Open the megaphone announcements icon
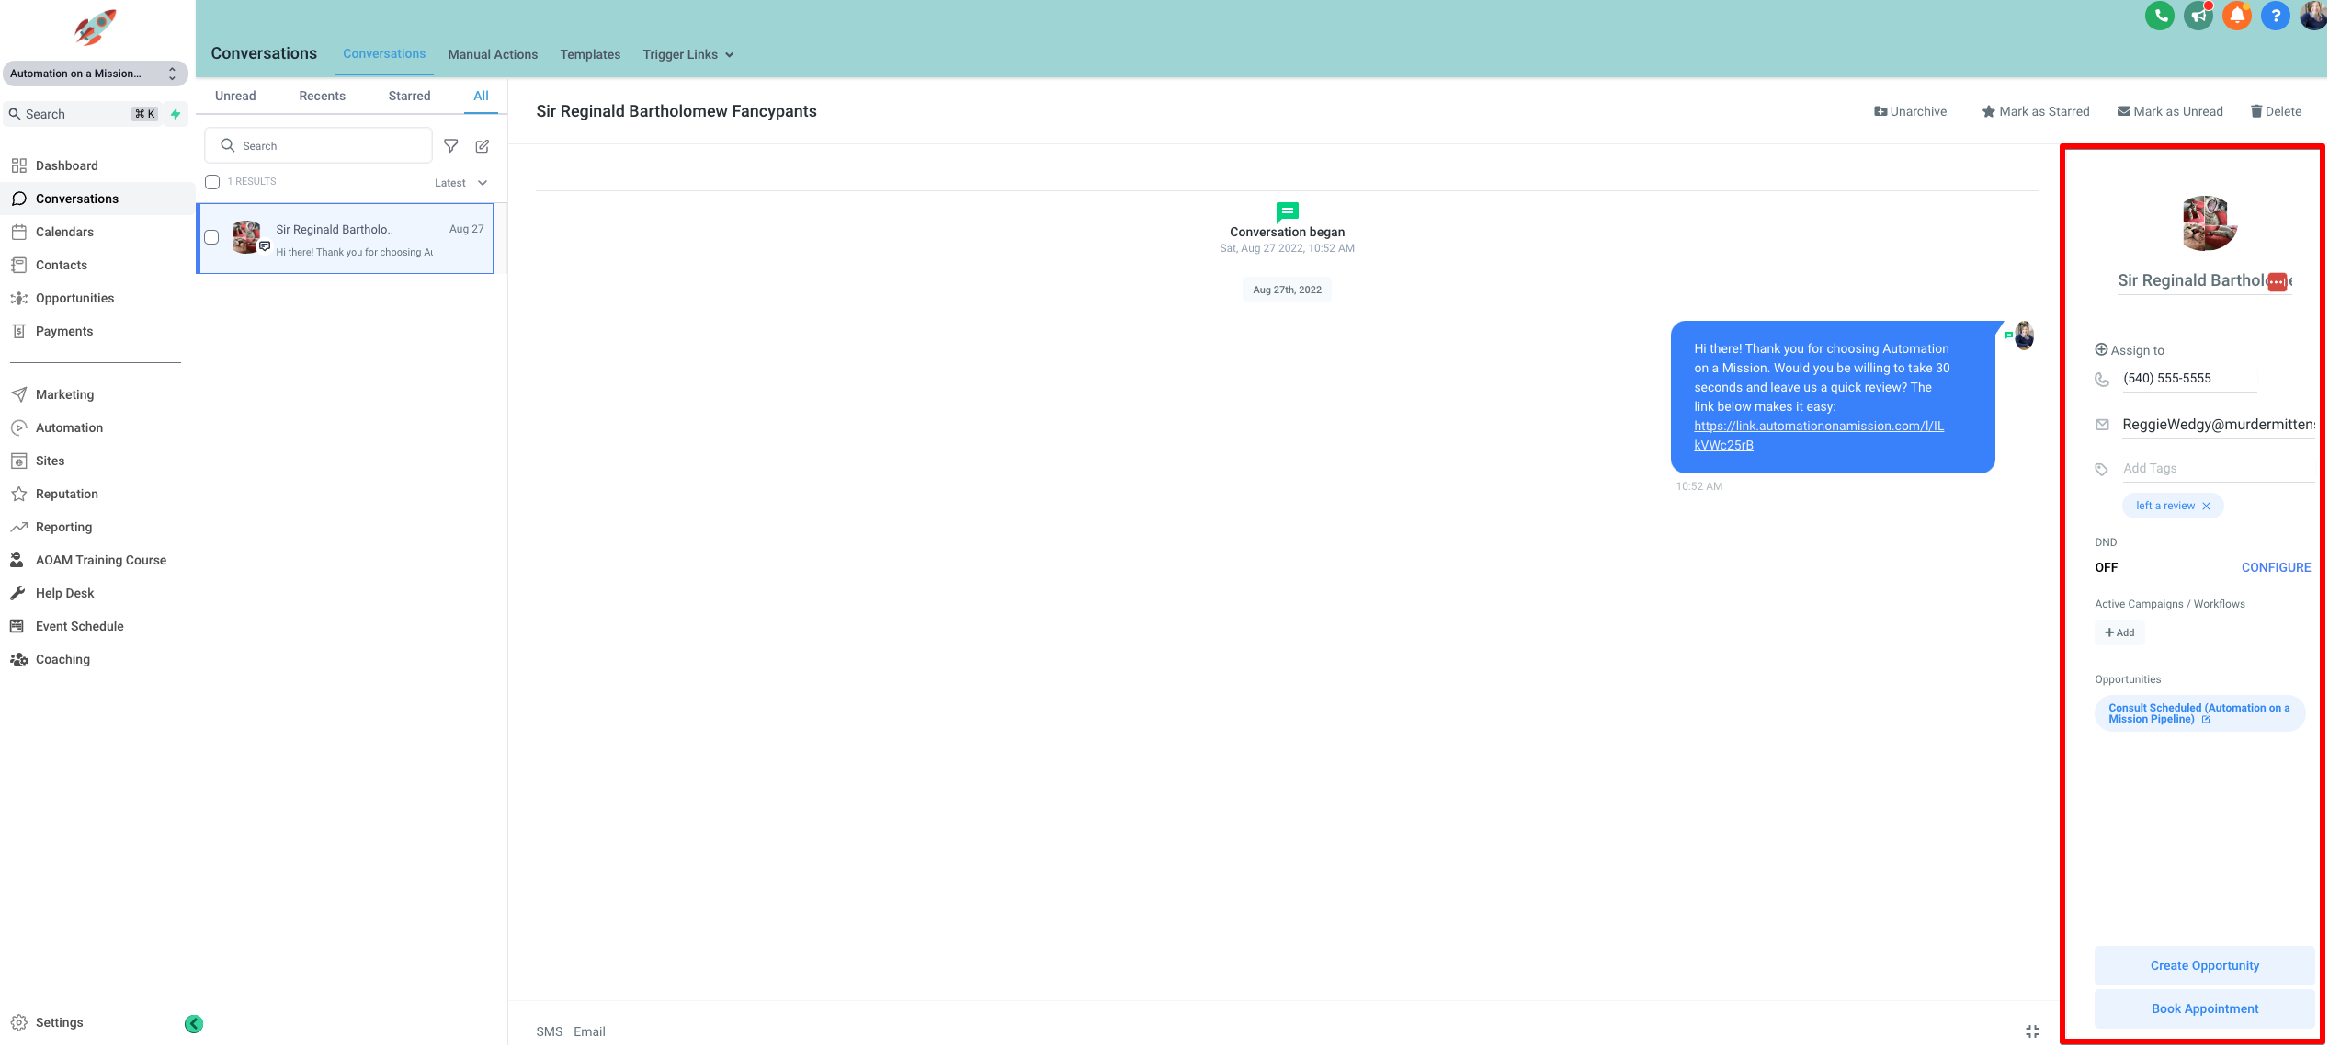Image resolution: width=2329 pixels, height=1048 pixels. (2198, 16)
